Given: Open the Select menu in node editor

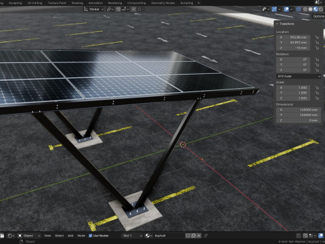Looking at the screenshot, I should coord(59,236).
